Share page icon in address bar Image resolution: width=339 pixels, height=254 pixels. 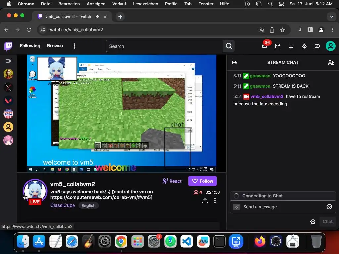click(x=272, y=30)
